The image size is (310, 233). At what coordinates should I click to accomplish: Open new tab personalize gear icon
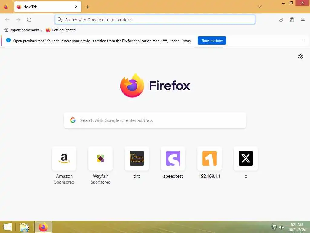(301, 57)
